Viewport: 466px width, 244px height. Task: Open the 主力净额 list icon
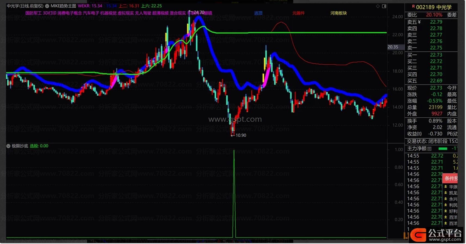coord(430,149)
